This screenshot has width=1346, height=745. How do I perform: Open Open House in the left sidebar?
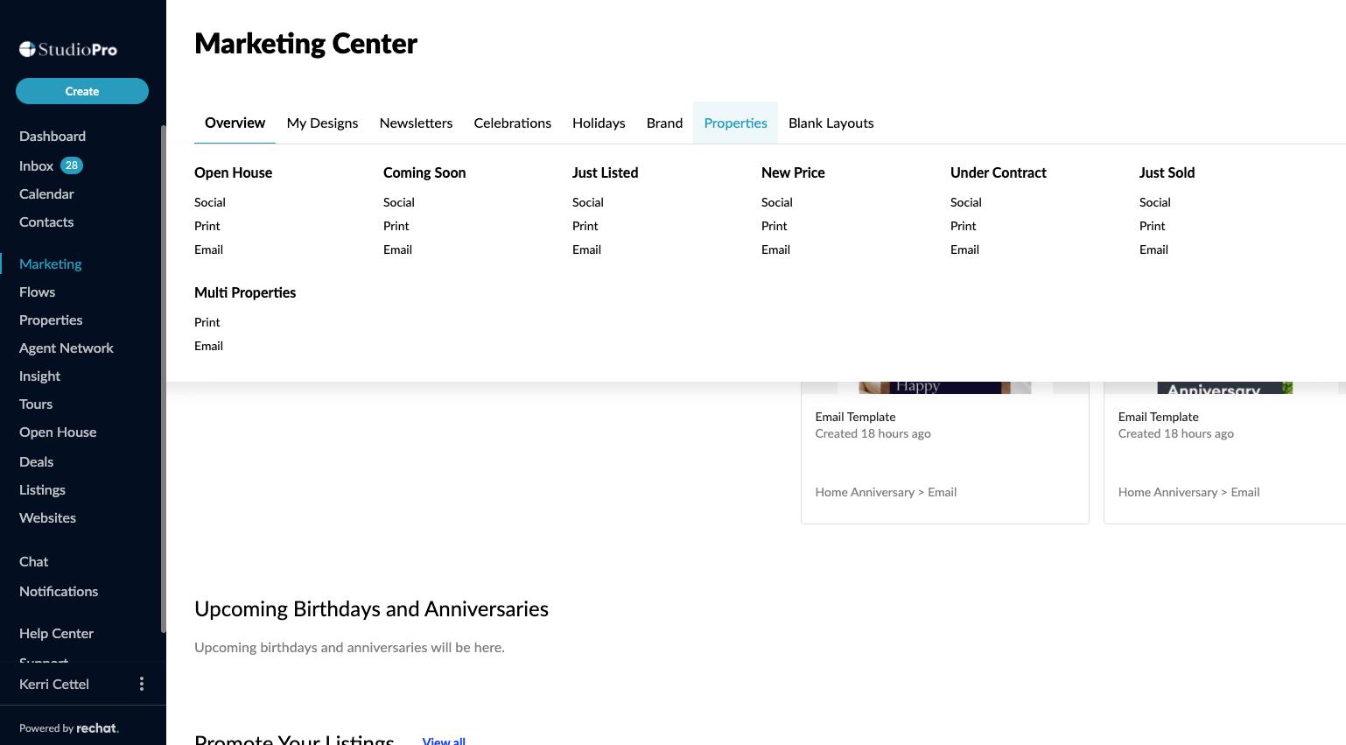[58, 432]
